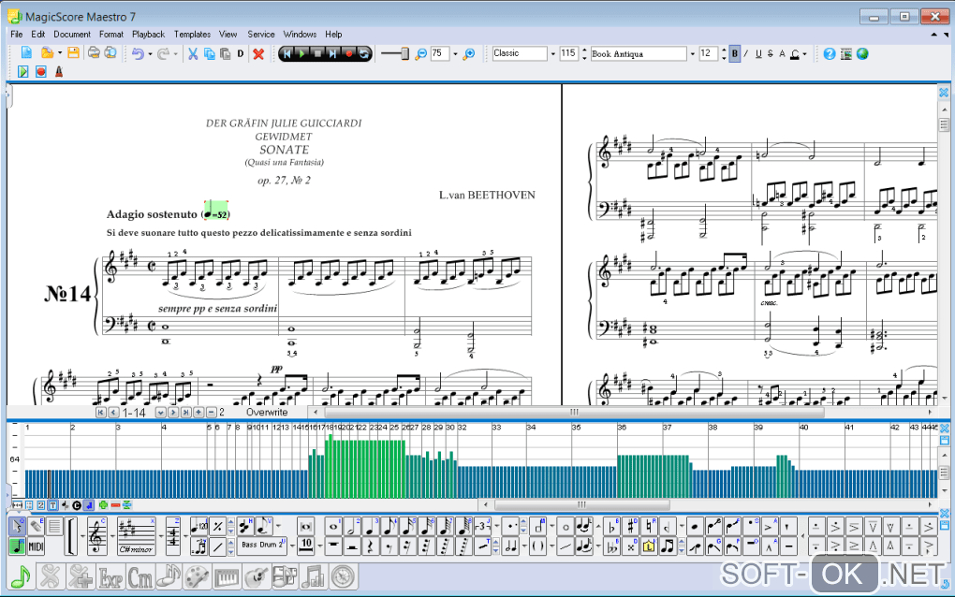Click the MIDI input button

[36, 546]
